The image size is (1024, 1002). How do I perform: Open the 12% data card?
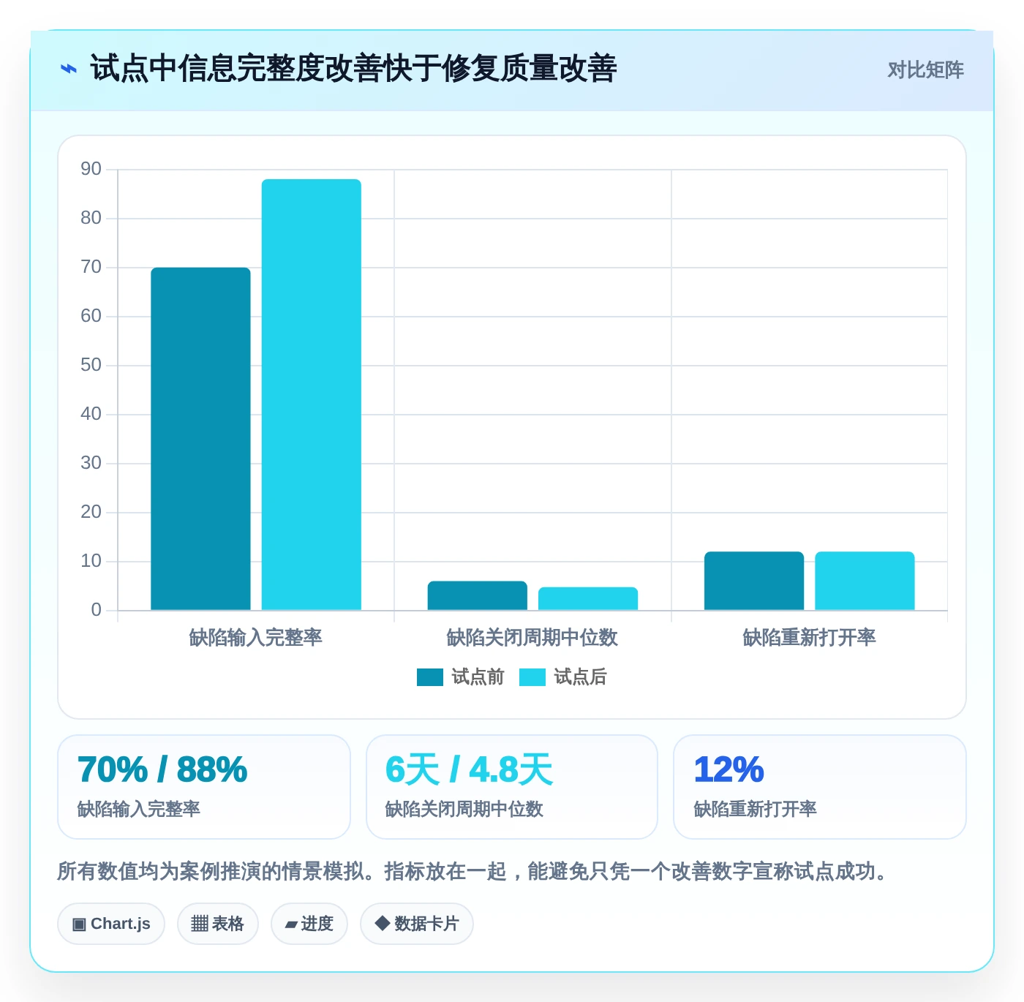click(820, 787)
